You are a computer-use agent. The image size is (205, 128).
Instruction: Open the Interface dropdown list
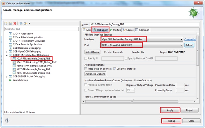[182, 39]
